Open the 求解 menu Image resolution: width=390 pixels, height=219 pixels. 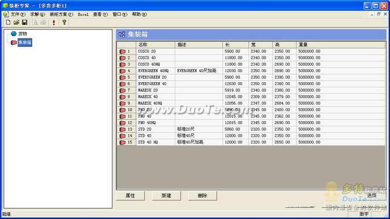coord(38,15)
